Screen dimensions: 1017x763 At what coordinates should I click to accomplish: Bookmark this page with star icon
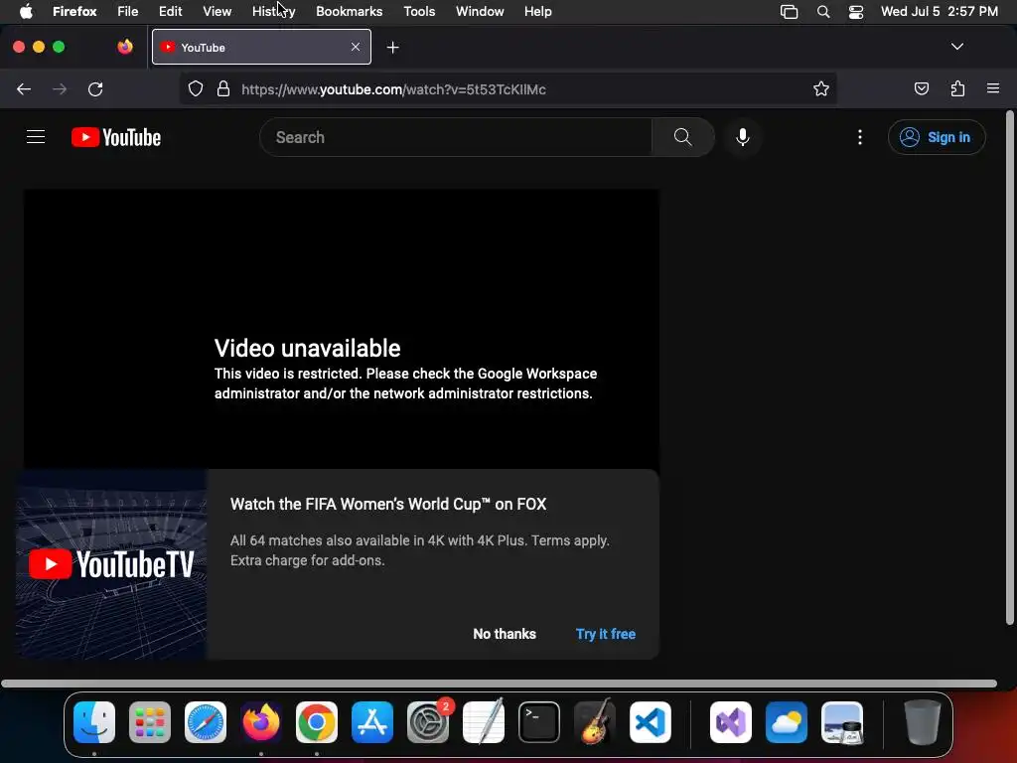click(x=821, y=88)
